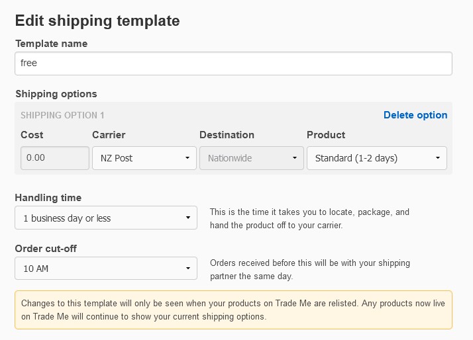Expand the Product dropdown showing Standard (1-2 days)
The height and width of the screenshot is (340, 473).
click(x=376, y=158)
